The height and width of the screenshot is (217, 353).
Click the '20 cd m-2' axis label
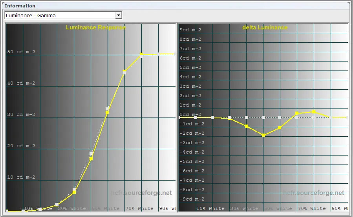click(21, 146)
